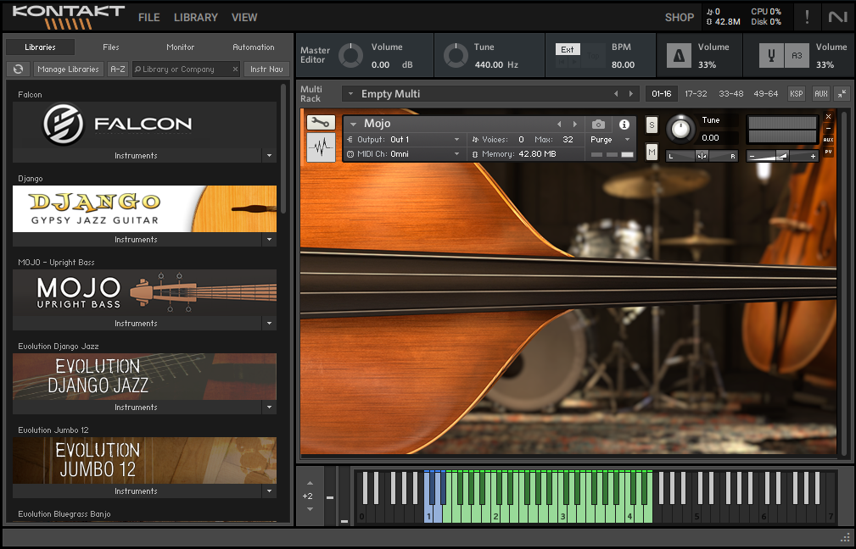Click the refresh libraries icon

tap(18, 69)
